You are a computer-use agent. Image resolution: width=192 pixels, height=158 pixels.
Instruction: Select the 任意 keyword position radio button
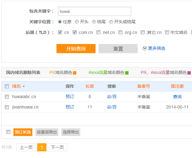(60, 22)
